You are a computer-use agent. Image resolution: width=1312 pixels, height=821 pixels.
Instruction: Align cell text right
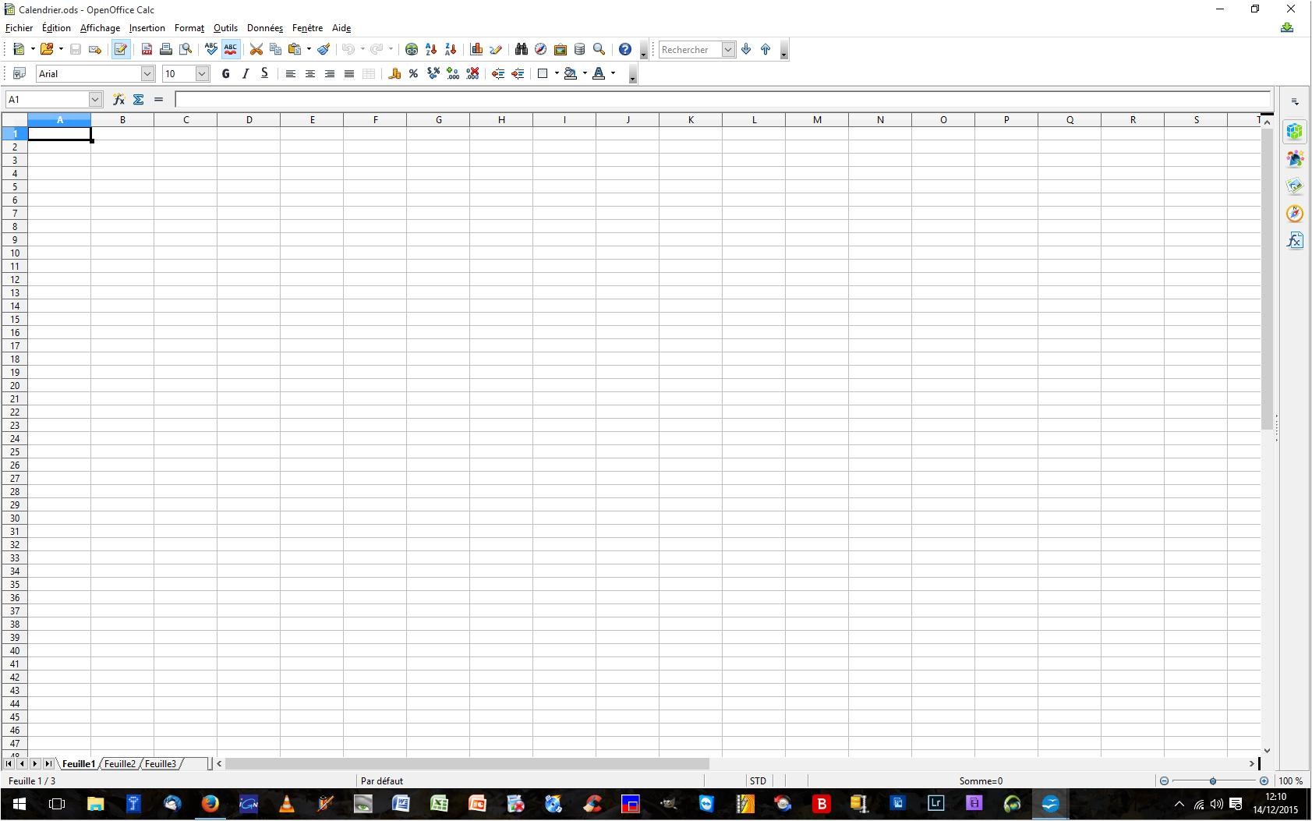click(x=330, y=73)
